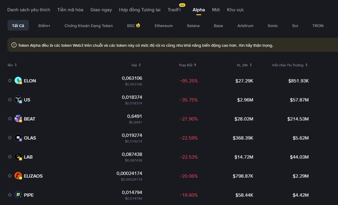This screenshot has height=205, width=338.
Task: Go to the Hợp đồng Tương lai tab
Action: pos(140,9)
